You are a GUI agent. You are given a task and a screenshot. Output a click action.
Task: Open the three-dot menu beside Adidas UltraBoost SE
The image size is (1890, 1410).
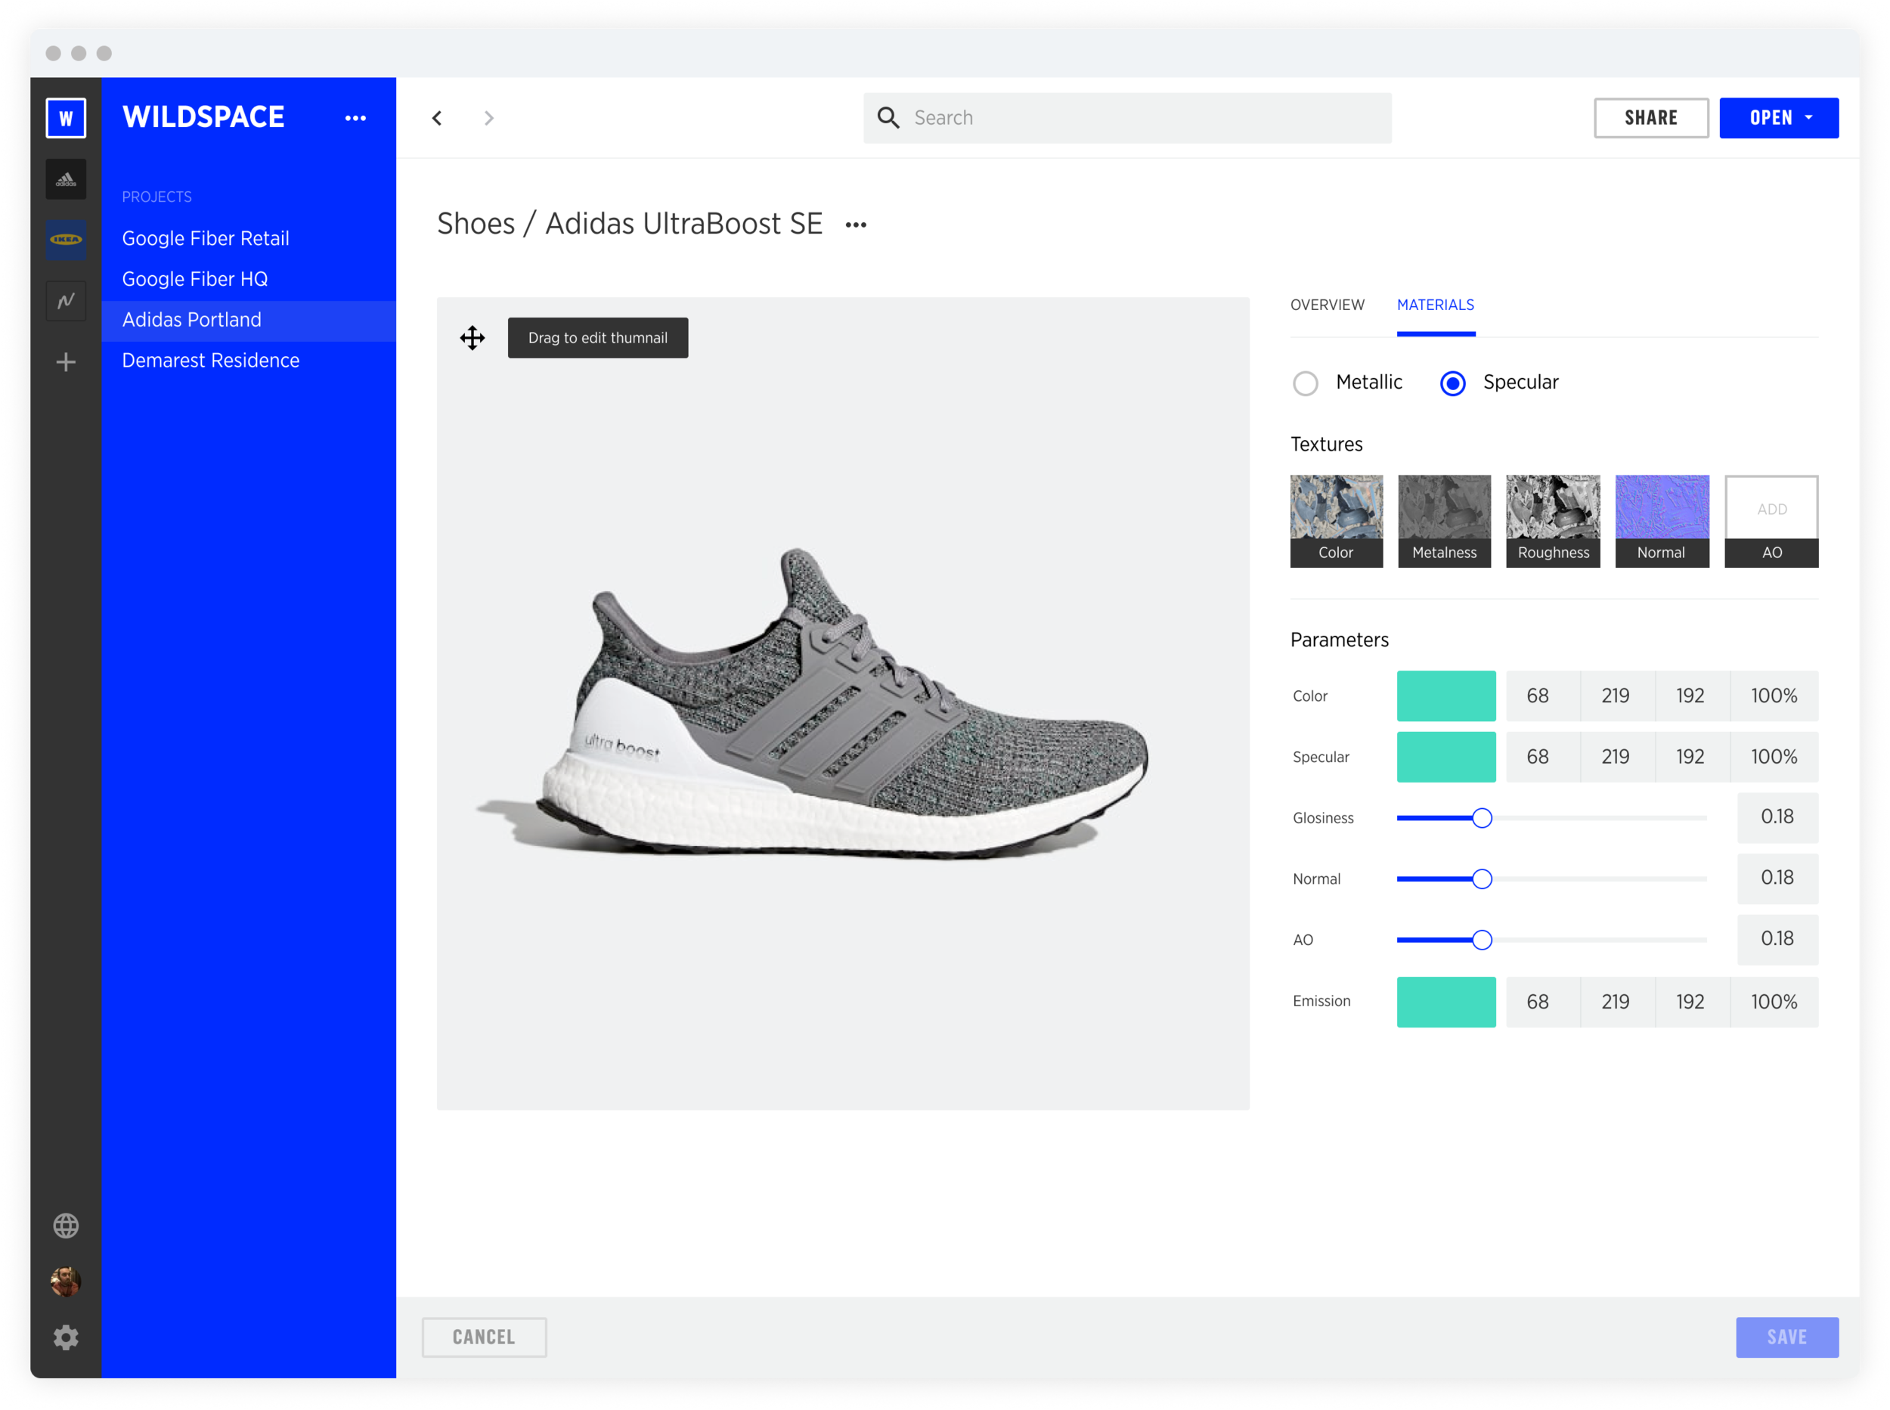[855, 225]
